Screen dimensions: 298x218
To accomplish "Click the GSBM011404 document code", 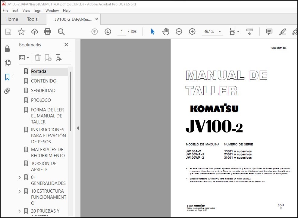I will (279, 48).
